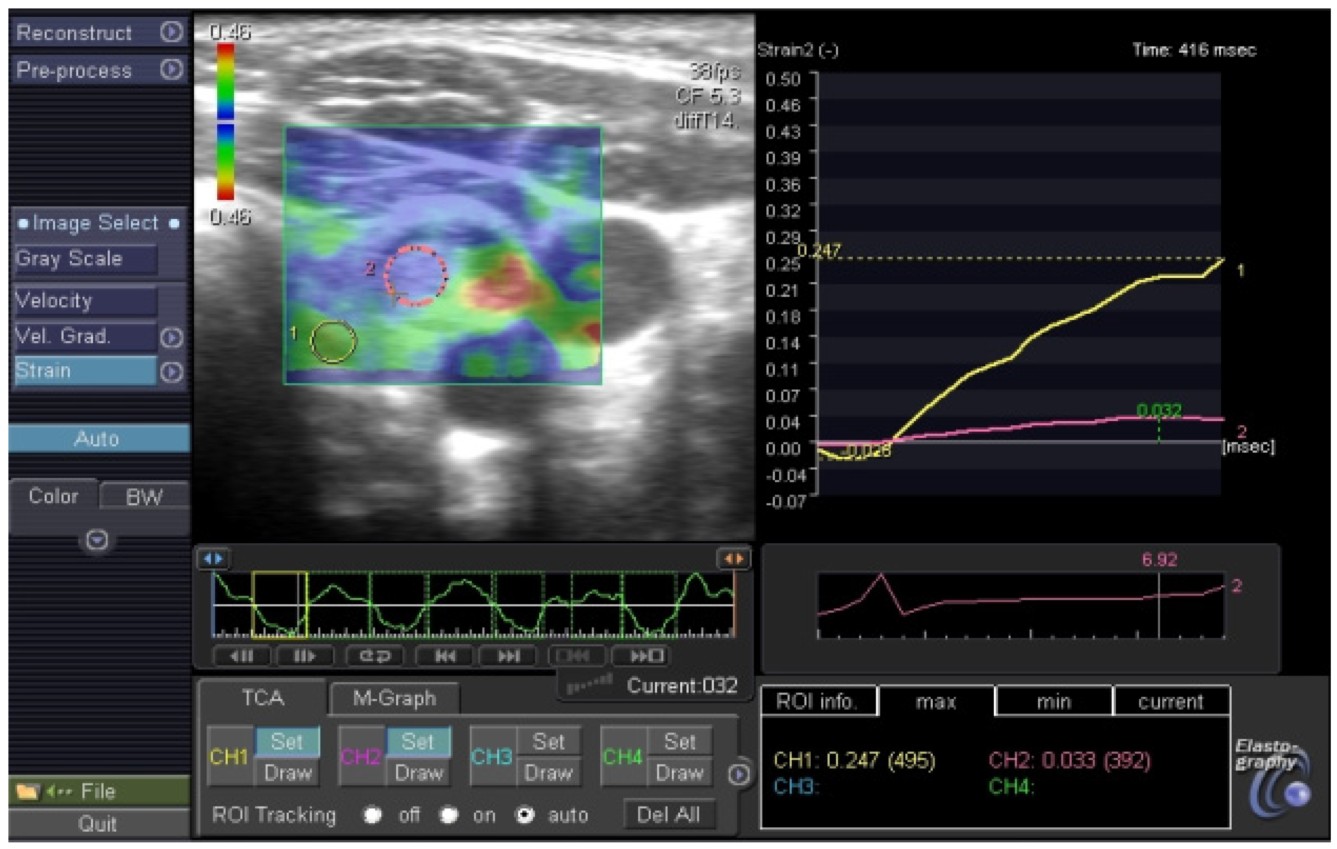
Task: Expand the Vel. Grad. options arrow
Action: click(x=171, y=337)
